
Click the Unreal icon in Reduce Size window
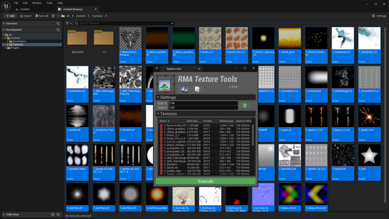click(x=157, y=68)
